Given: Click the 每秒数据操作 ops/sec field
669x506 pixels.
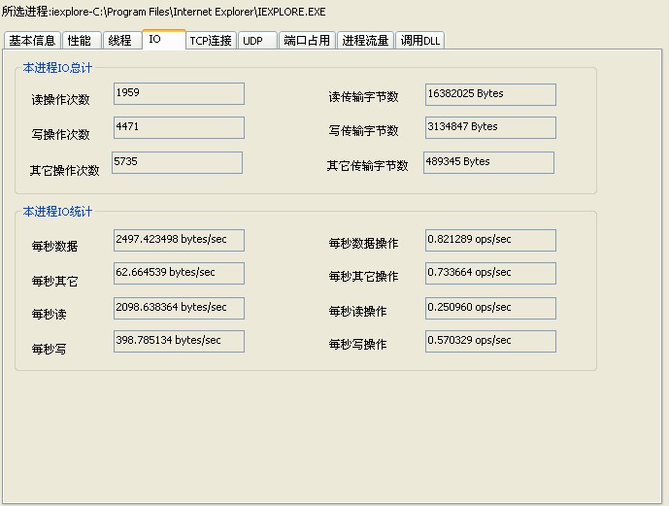Looking at the screenshot, I should click(x=490, y=240).
